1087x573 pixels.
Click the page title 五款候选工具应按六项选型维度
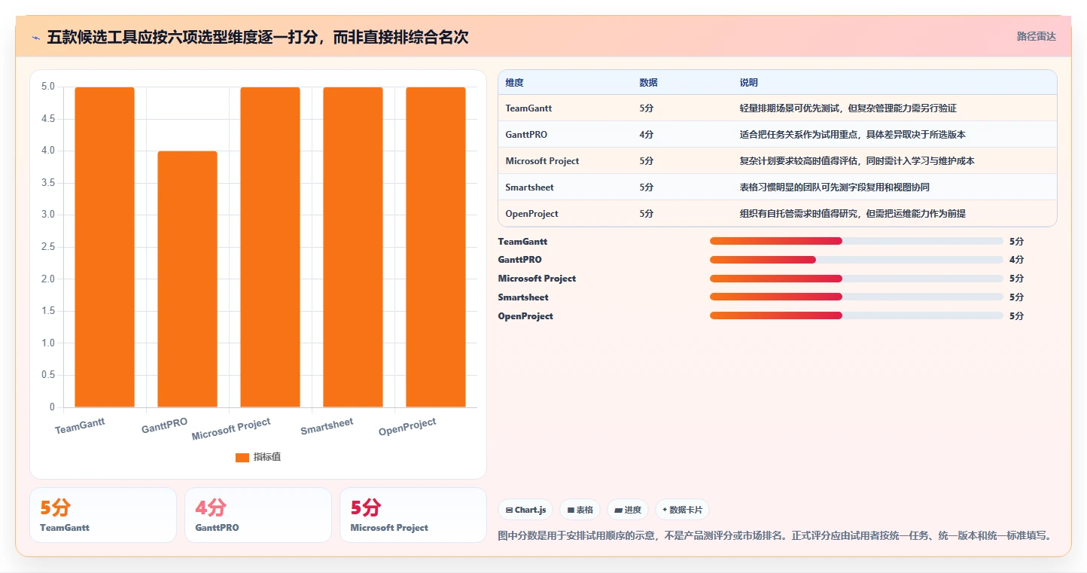click(x=257, y=37)
